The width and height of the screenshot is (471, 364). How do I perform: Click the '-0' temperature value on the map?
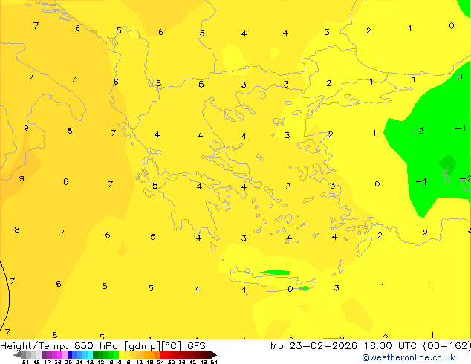pyautogui.click(x=457, y=77)
